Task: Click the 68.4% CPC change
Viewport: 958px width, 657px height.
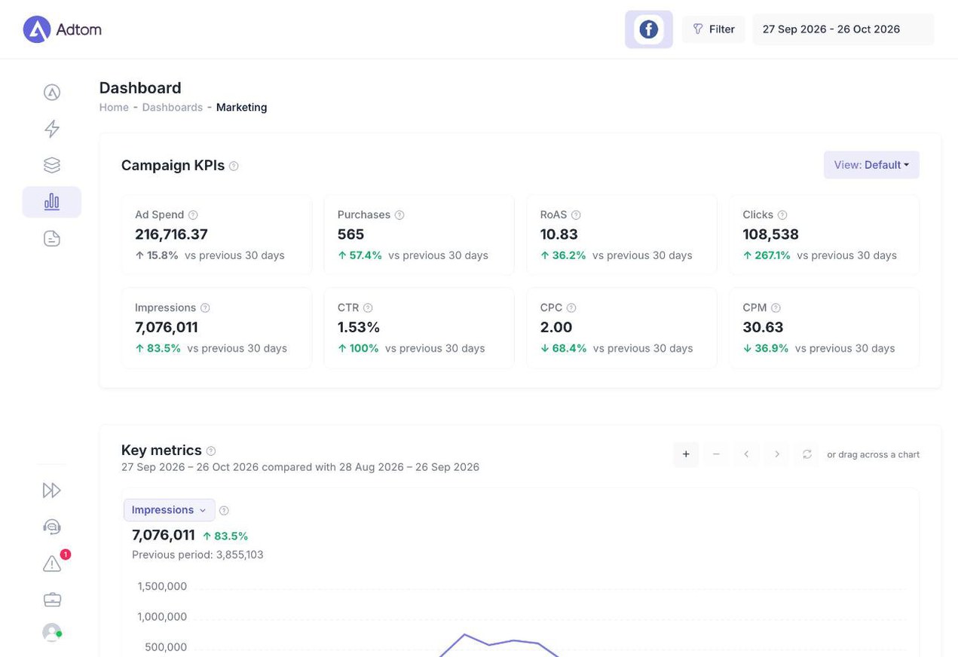Action: coord(563,349)
